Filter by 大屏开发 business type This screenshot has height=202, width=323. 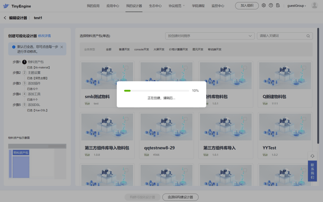159,49
